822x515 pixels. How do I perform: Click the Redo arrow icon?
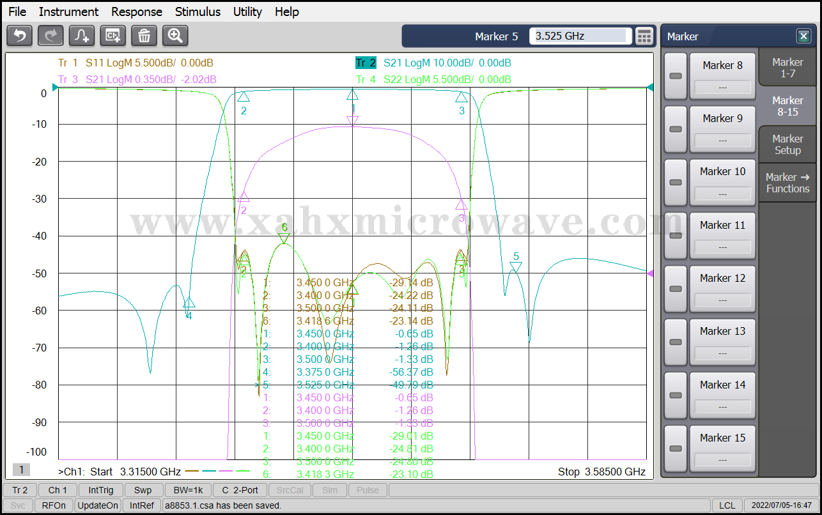click(x=50, y=36)
